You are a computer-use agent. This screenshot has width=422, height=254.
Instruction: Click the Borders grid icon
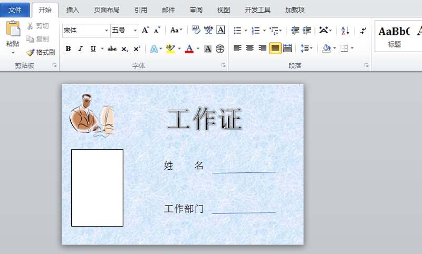coord(344,48)
